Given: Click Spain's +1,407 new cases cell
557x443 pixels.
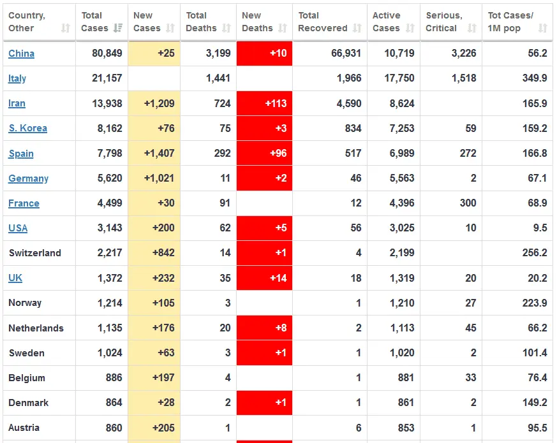Looking at the screenshot, I should (154, 154).
